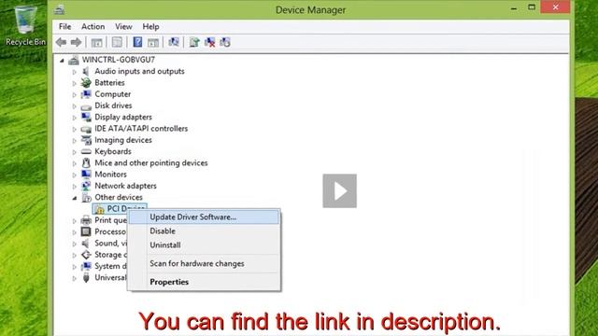Choose Update Driver Software from context menu
598x336 pixels.
point(204,217)
